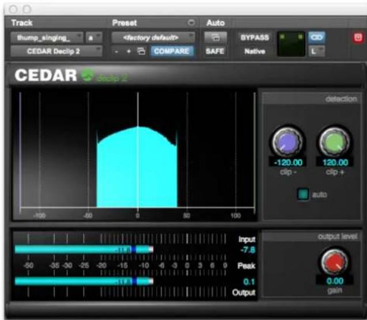The width and height of the screenshot is (367, 320).
Task: Select the previous preset with the minus button
Action: 116,51
